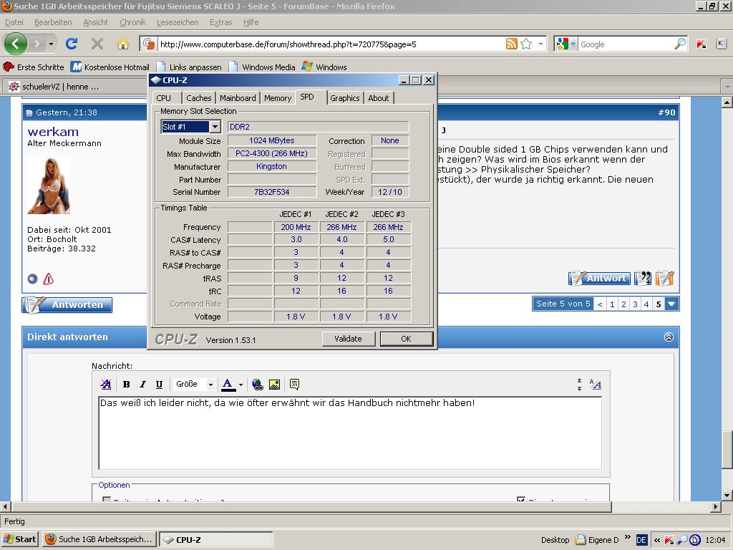The height and width of the screenshot is (550, 733).
Task: Collapse Direkt antworten panel
Action: 669,337
